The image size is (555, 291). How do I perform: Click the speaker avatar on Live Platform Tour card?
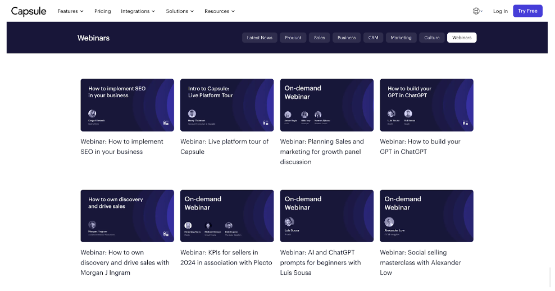click(192, 113)
